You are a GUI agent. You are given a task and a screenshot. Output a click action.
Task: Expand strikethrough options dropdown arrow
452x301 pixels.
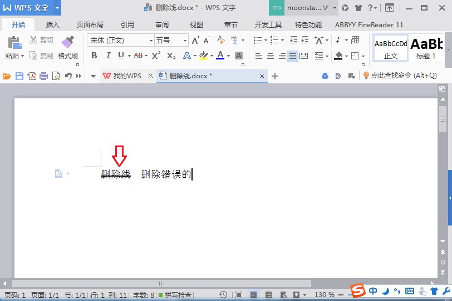coord(146,56)
